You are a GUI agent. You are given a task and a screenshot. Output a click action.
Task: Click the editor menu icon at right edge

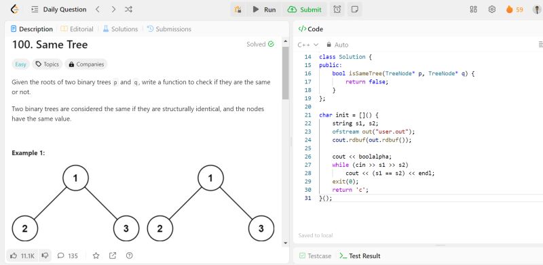[x=540, y=45]
